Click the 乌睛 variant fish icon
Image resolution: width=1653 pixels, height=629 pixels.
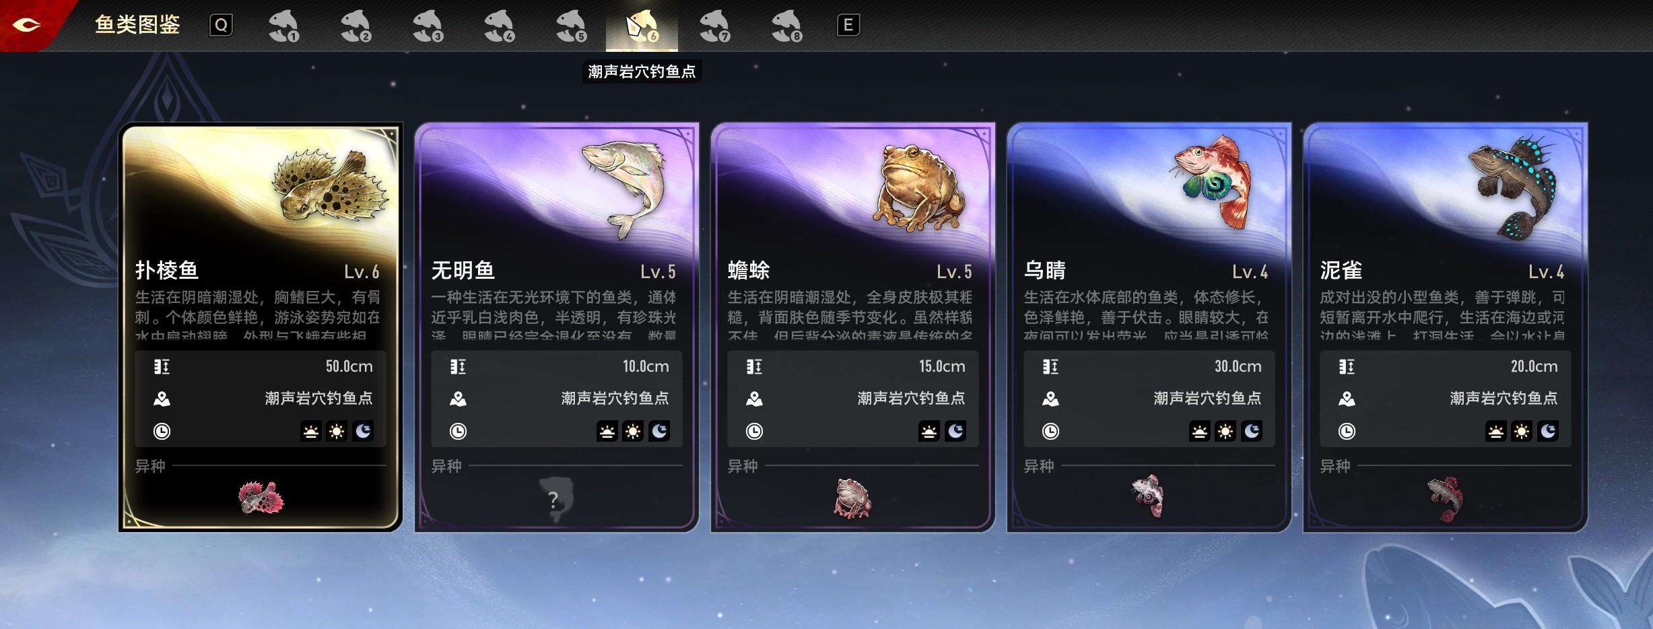[1149, 497]
